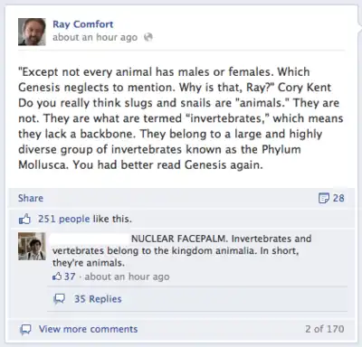Open the commenter's profile thumbnail
Image resolution: width=362 pixels, height=347 pixels.
(32, 246)
